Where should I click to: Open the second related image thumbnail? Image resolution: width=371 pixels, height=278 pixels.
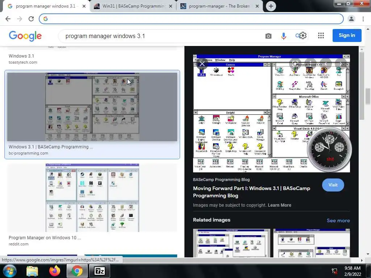pos(312,243)
